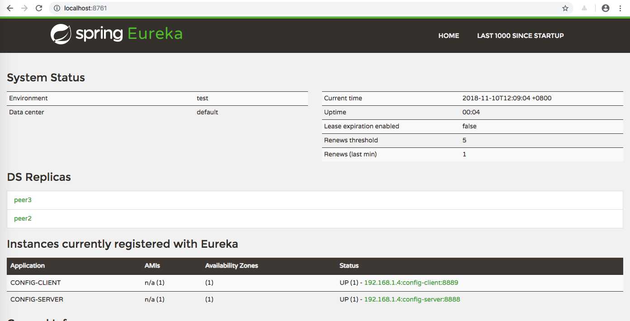The image size is (630, 321).
Task: Select the environment value 'test'
Action: click(203, 98)
